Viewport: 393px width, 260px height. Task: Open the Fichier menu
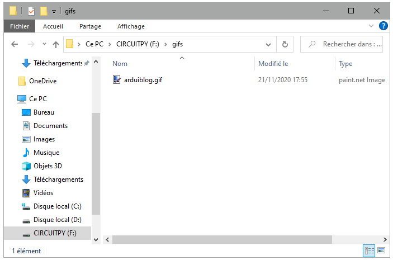[20, 26]
